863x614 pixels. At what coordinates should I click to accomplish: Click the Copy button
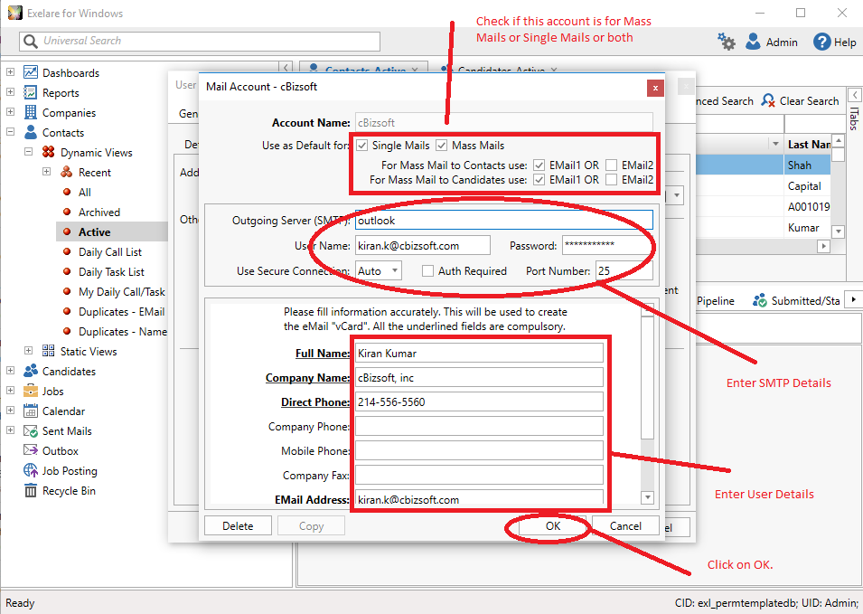pyautogui.click(x=311, y=526)
